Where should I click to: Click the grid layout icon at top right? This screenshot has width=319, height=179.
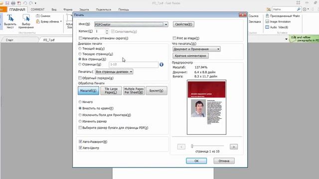298,2
